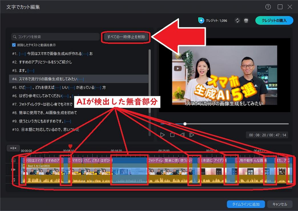Play the video preview

tap(163, 134)
